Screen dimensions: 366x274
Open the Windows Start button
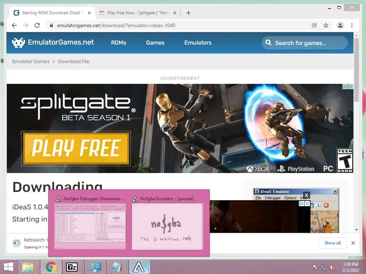tap(9, 267)
